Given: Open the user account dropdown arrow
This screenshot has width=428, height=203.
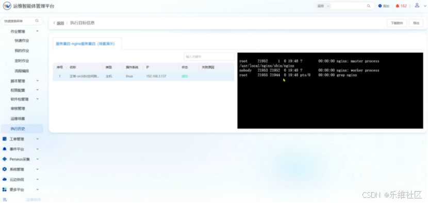Looking at the screenshot, I should [425, 6].
